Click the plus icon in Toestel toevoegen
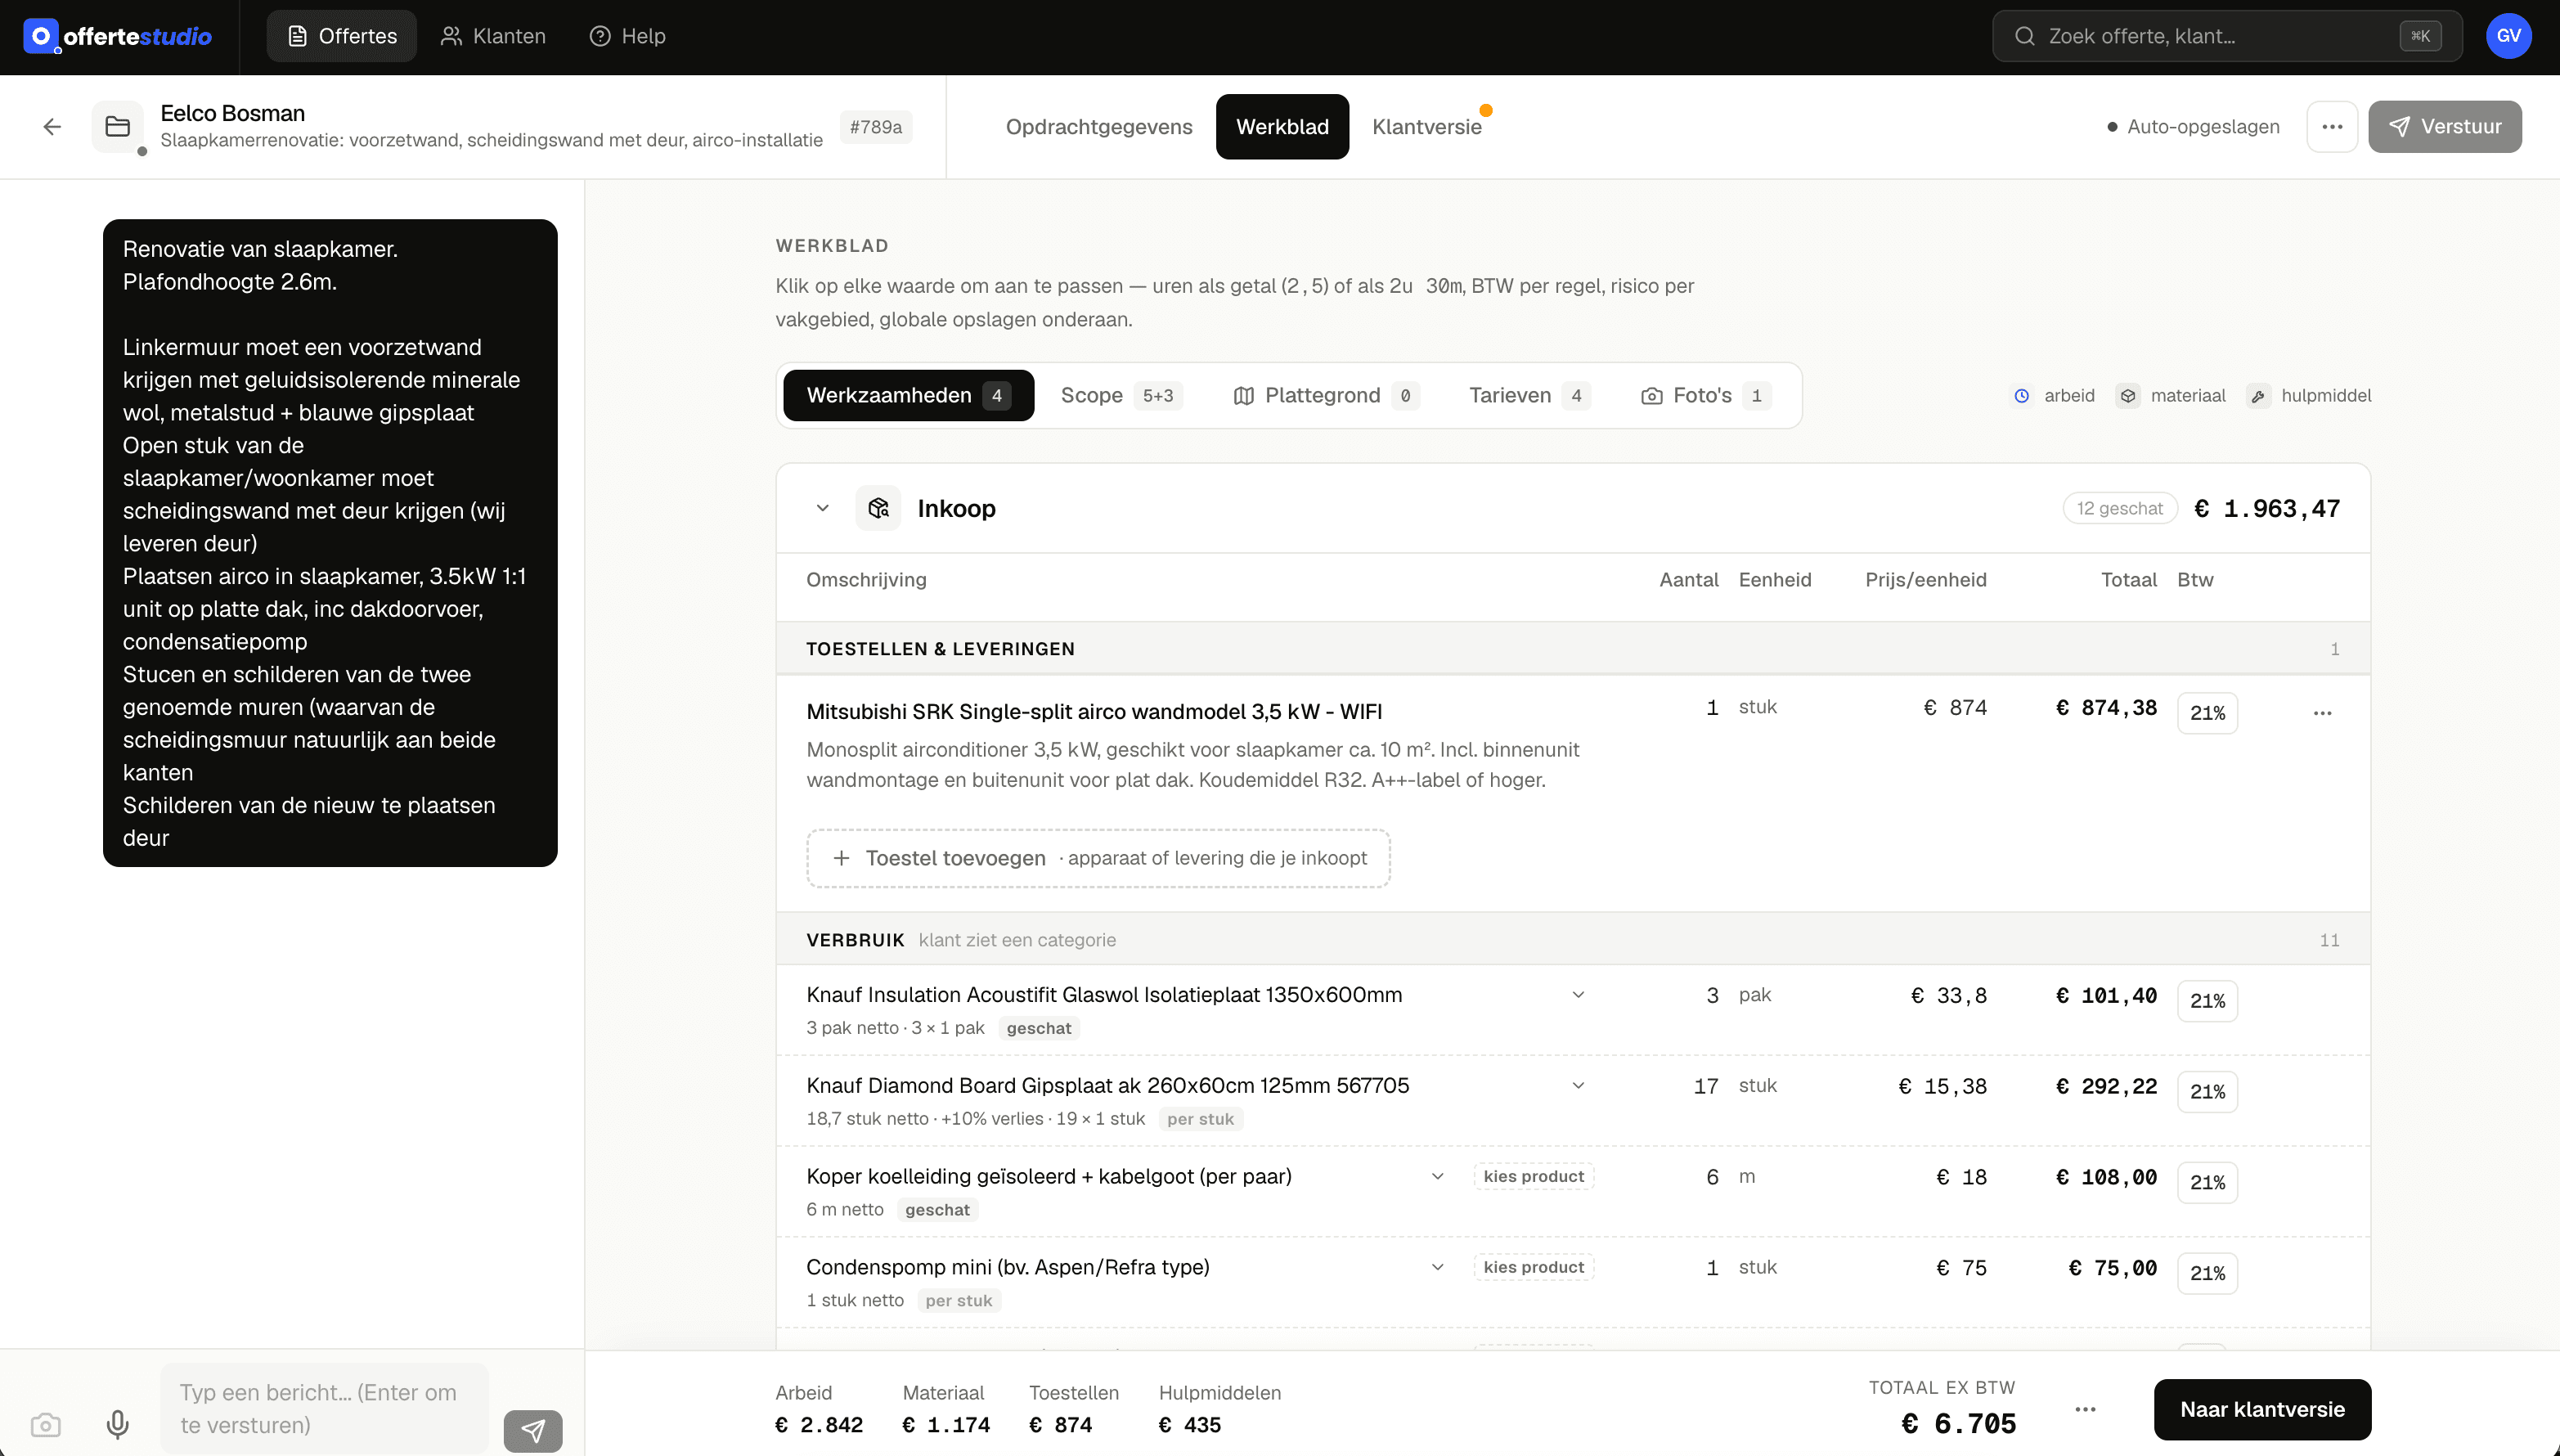Viewport: 2560px width, 1456px height. click(x=842, y=858)
